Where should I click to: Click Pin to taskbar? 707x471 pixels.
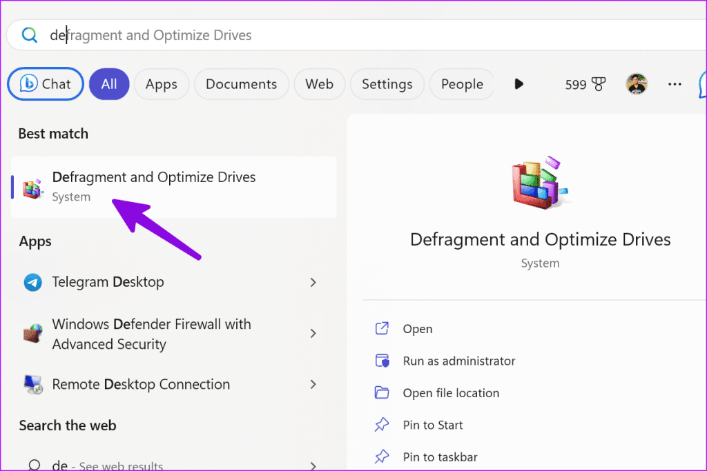(440, 457)
